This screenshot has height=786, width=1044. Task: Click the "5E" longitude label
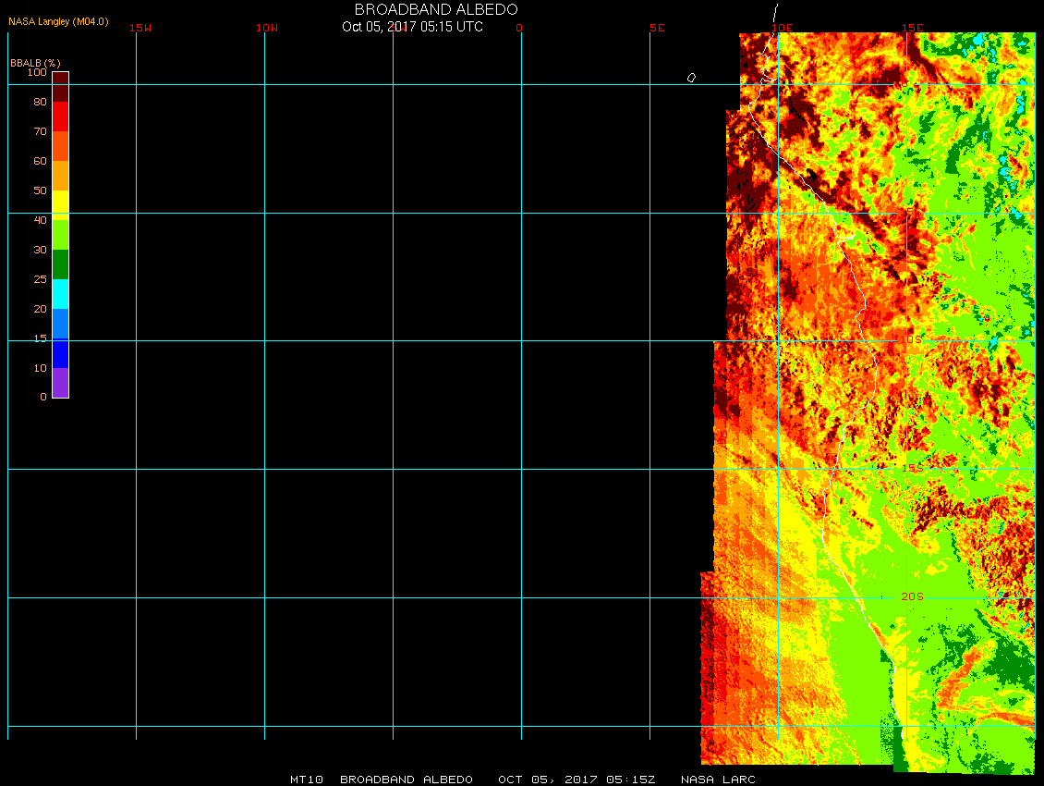[657, 28]
